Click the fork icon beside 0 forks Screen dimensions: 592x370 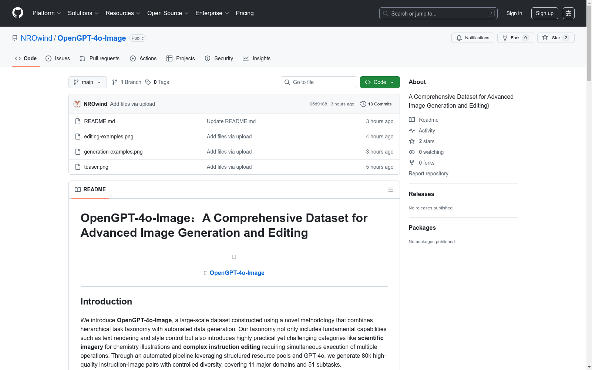412,163
